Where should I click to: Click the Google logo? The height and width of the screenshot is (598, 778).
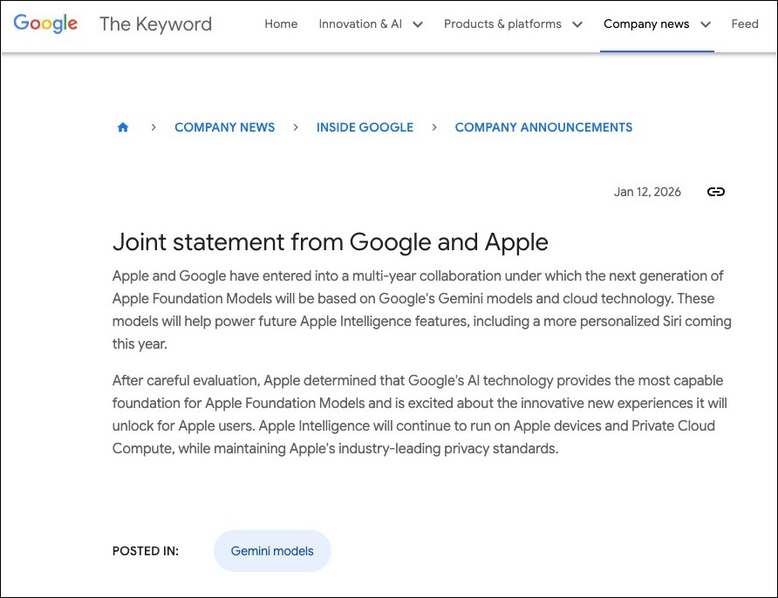pyautogui.click(x=44, y=24)
